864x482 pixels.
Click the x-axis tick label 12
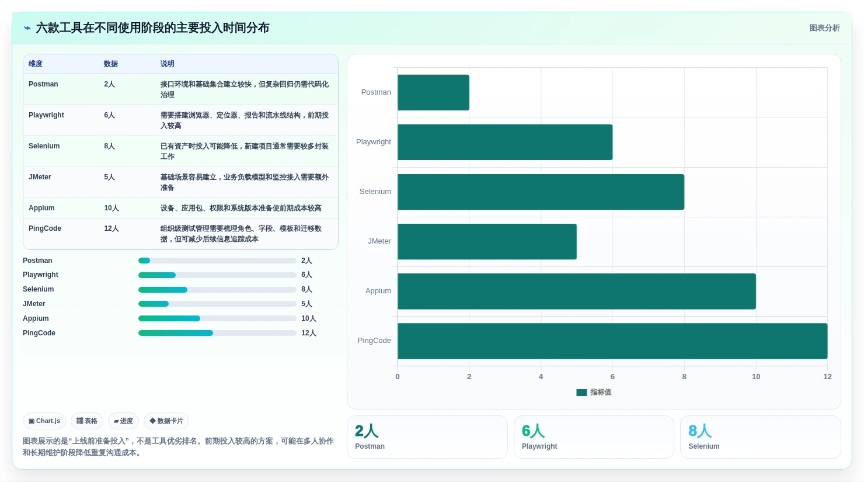[x=827, y=377]
